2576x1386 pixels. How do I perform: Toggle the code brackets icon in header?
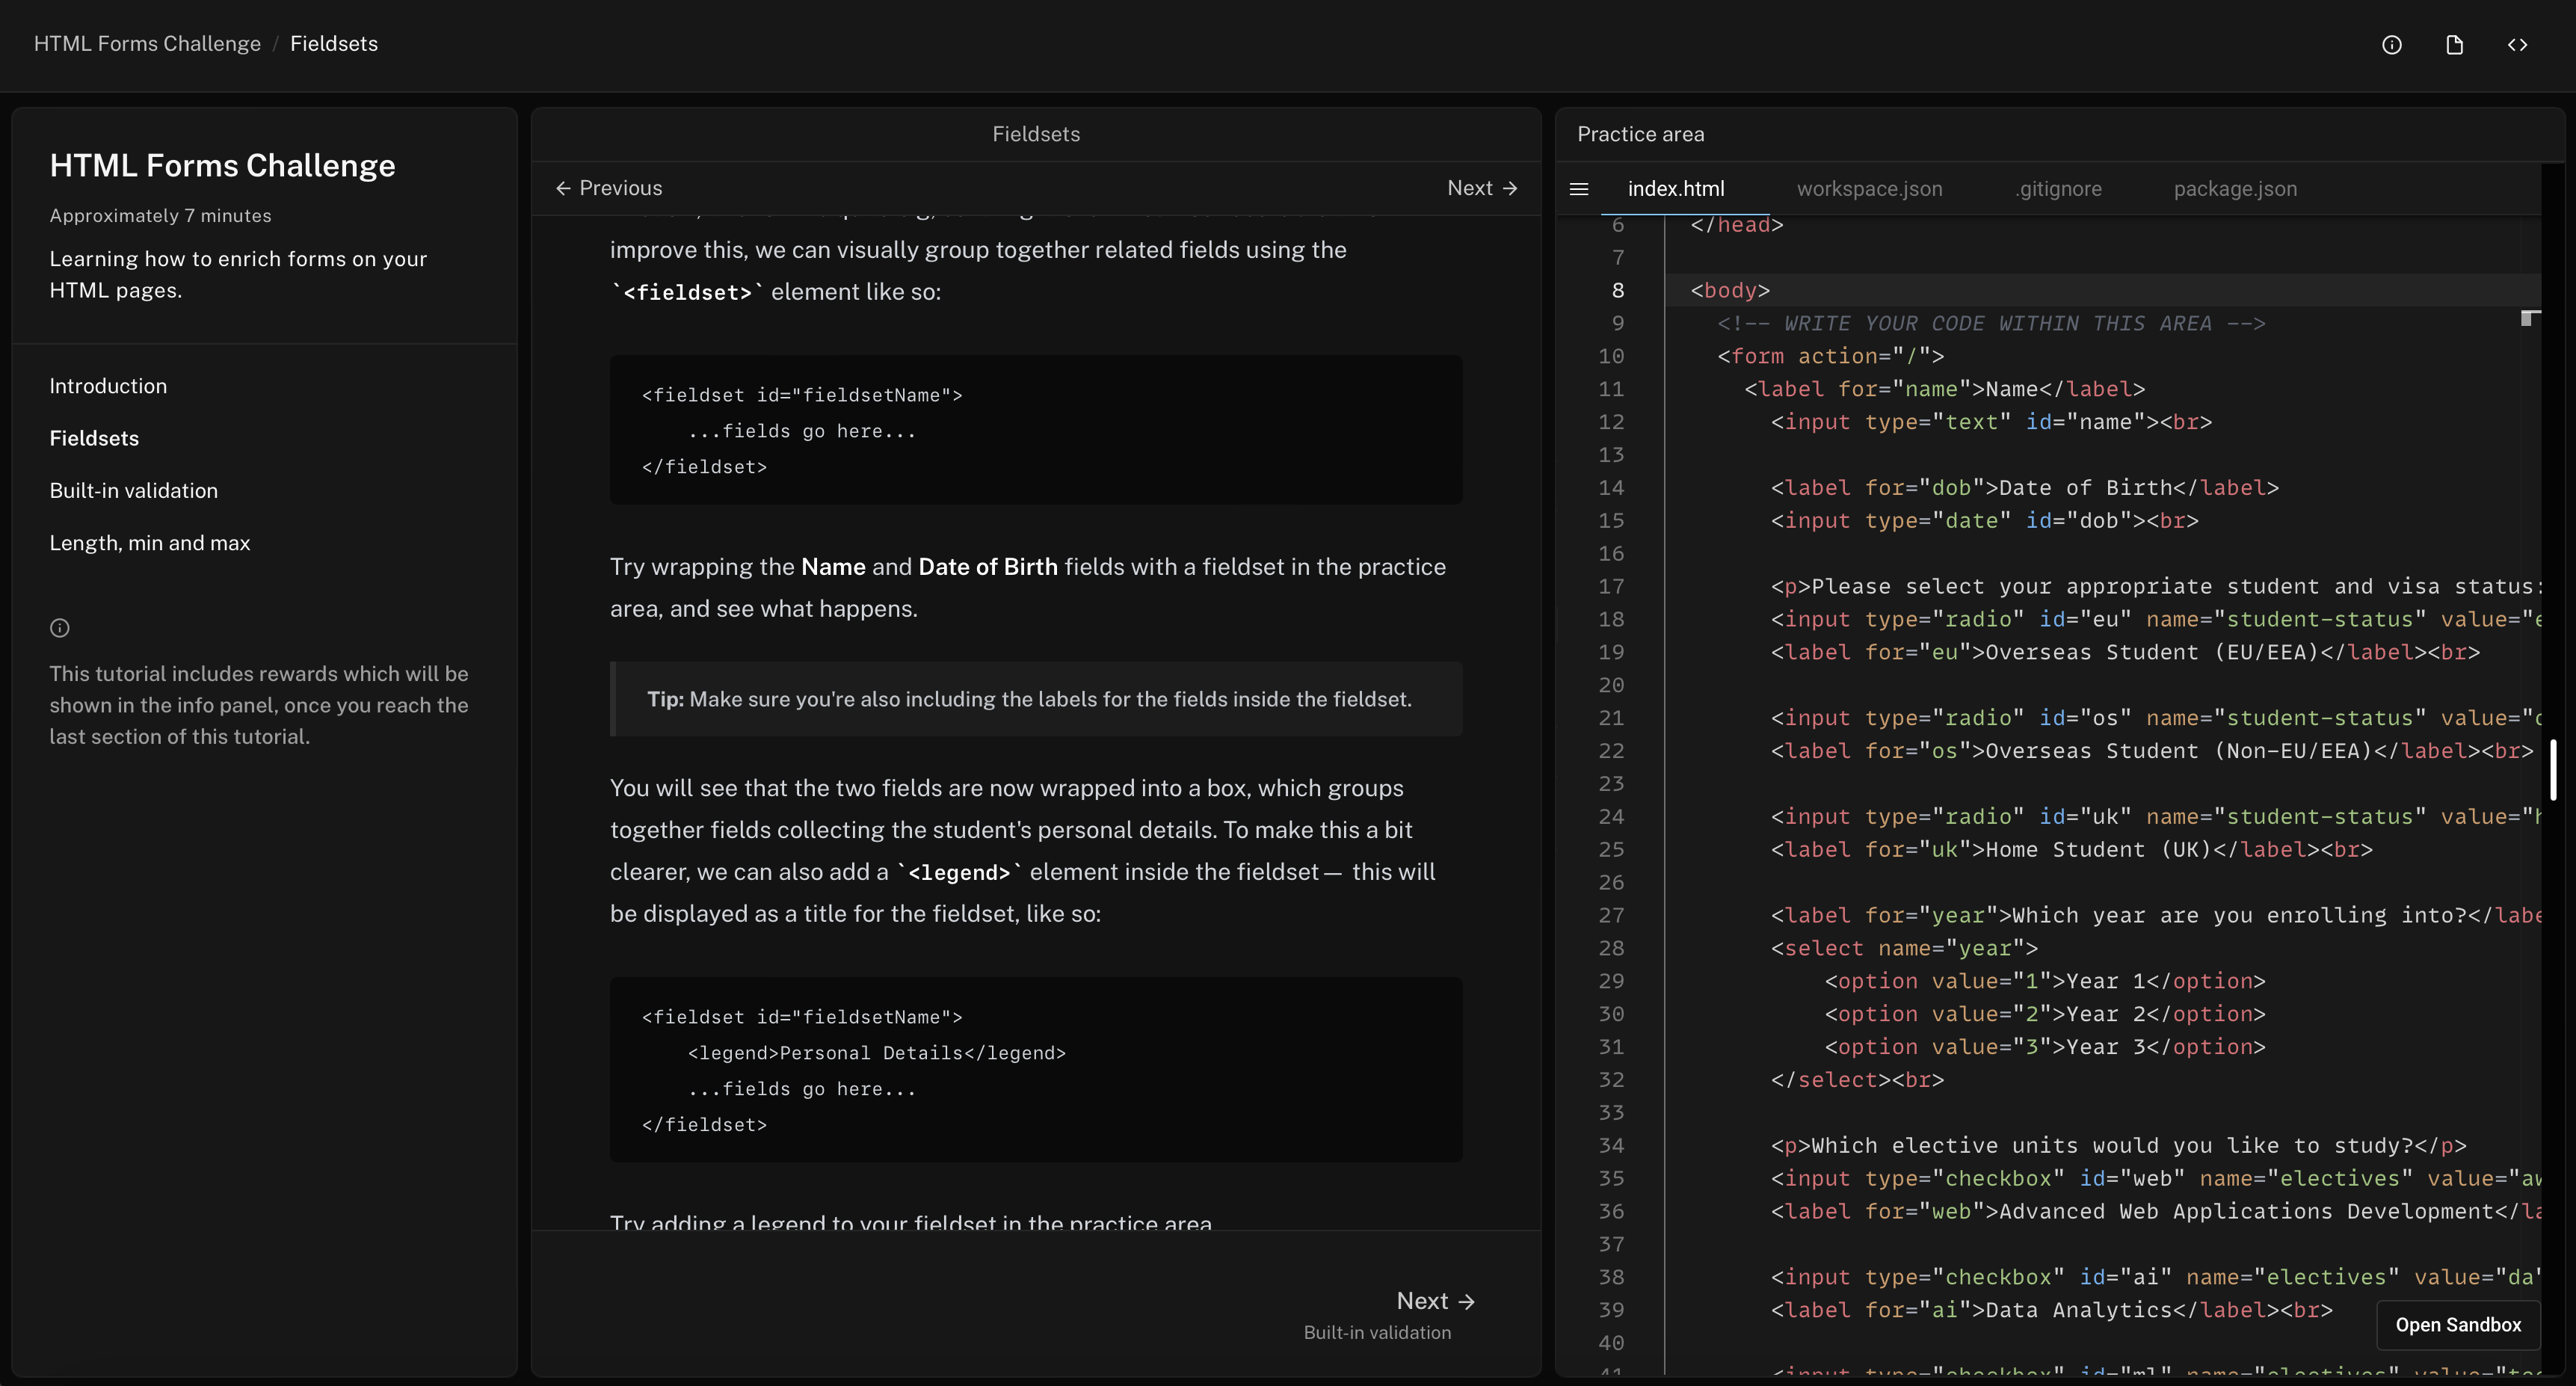coord(2517,45)
